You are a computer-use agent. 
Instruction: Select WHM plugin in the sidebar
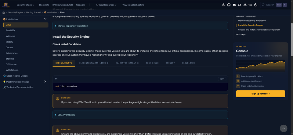pyautogui.click(x=12, y=70)
